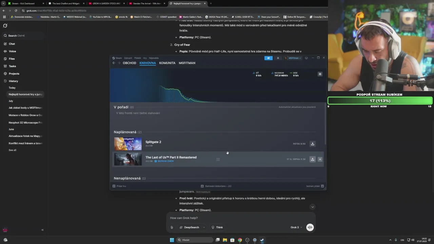Start download for Splitgate 2 now

313,144
